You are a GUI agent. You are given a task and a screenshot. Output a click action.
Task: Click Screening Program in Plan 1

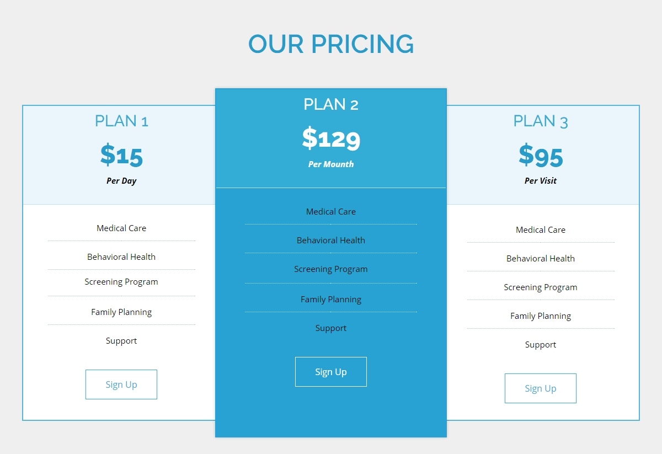(121, 282)
